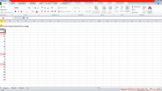This screenshot has height=91, width=162.
Task: Decrease font size with Shrink Font
Action: [x=38, y=8]
